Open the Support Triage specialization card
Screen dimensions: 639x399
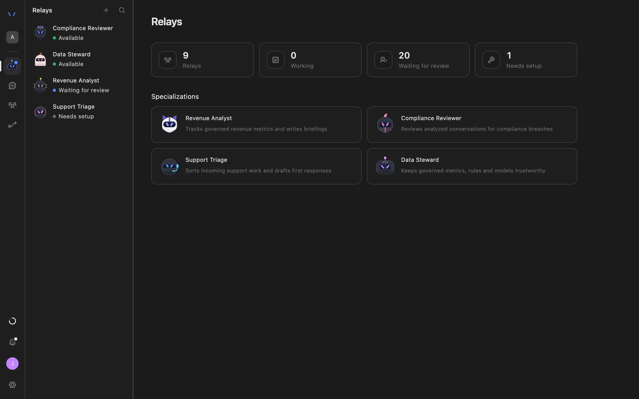[256, 166]
